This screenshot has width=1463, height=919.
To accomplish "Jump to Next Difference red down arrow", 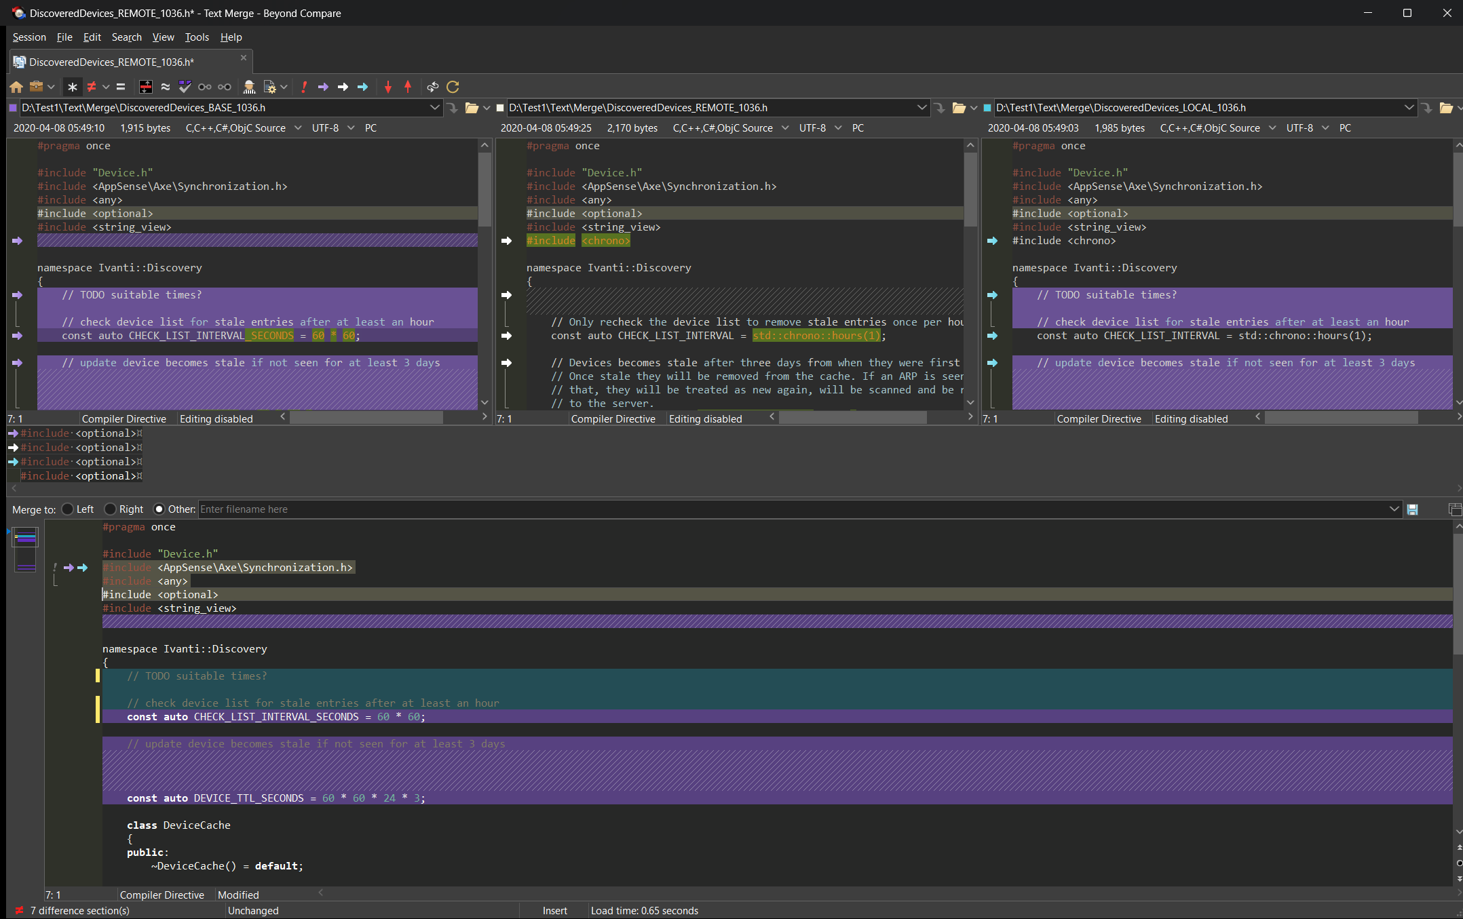I will (388, 87).
